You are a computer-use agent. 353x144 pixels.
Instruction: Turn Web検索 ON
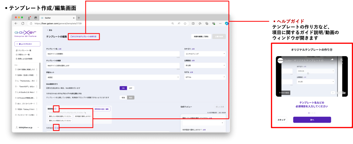(123, 88)
